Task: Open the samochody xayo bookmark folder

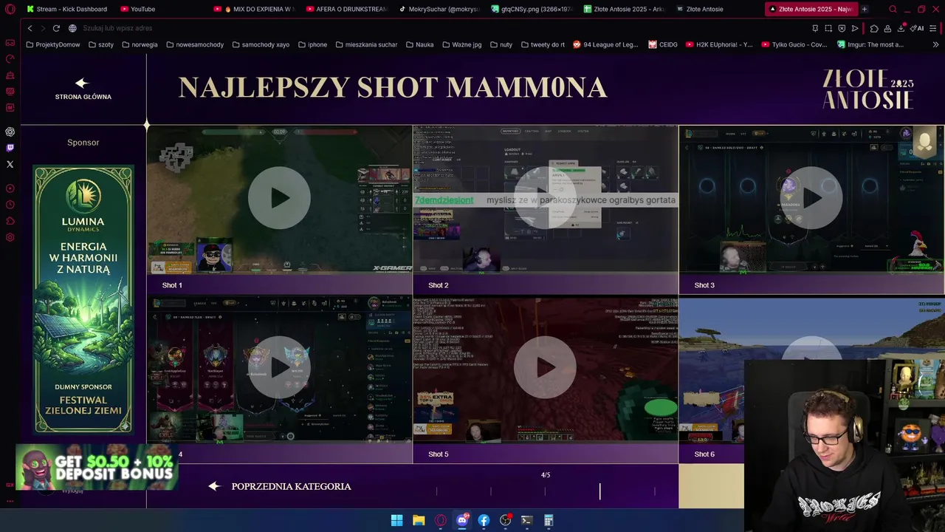Action: (261, 44)
